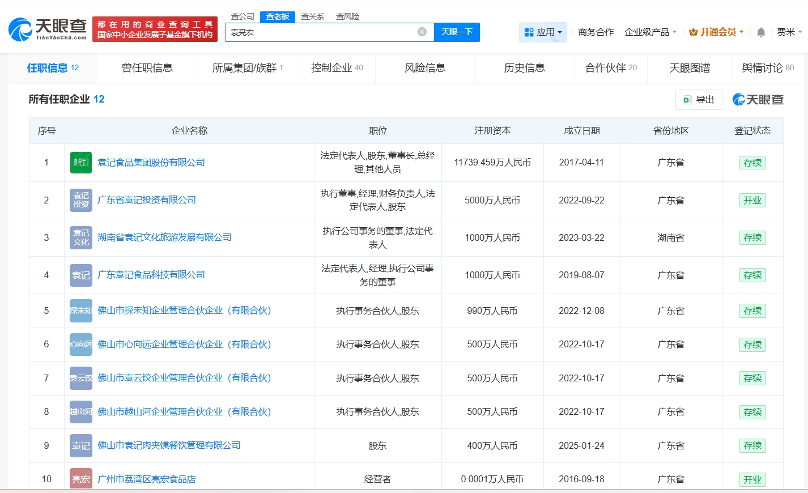Click the search input containing 袁亮宏

click(x=320, y=32)
